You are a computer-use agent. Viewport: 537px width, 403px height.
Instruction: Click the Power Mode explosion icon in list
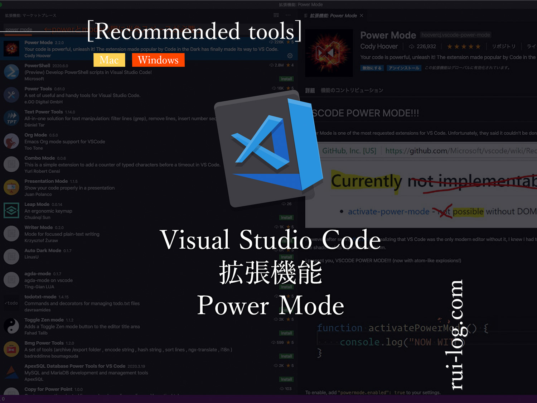click(11, 48)
